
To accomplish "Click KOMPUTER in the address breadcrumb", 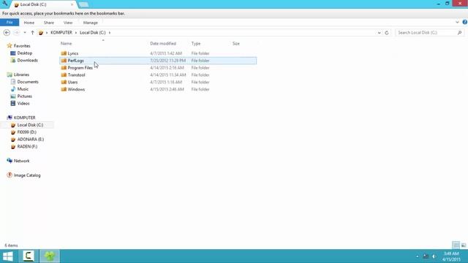I will tap(61, 32).
